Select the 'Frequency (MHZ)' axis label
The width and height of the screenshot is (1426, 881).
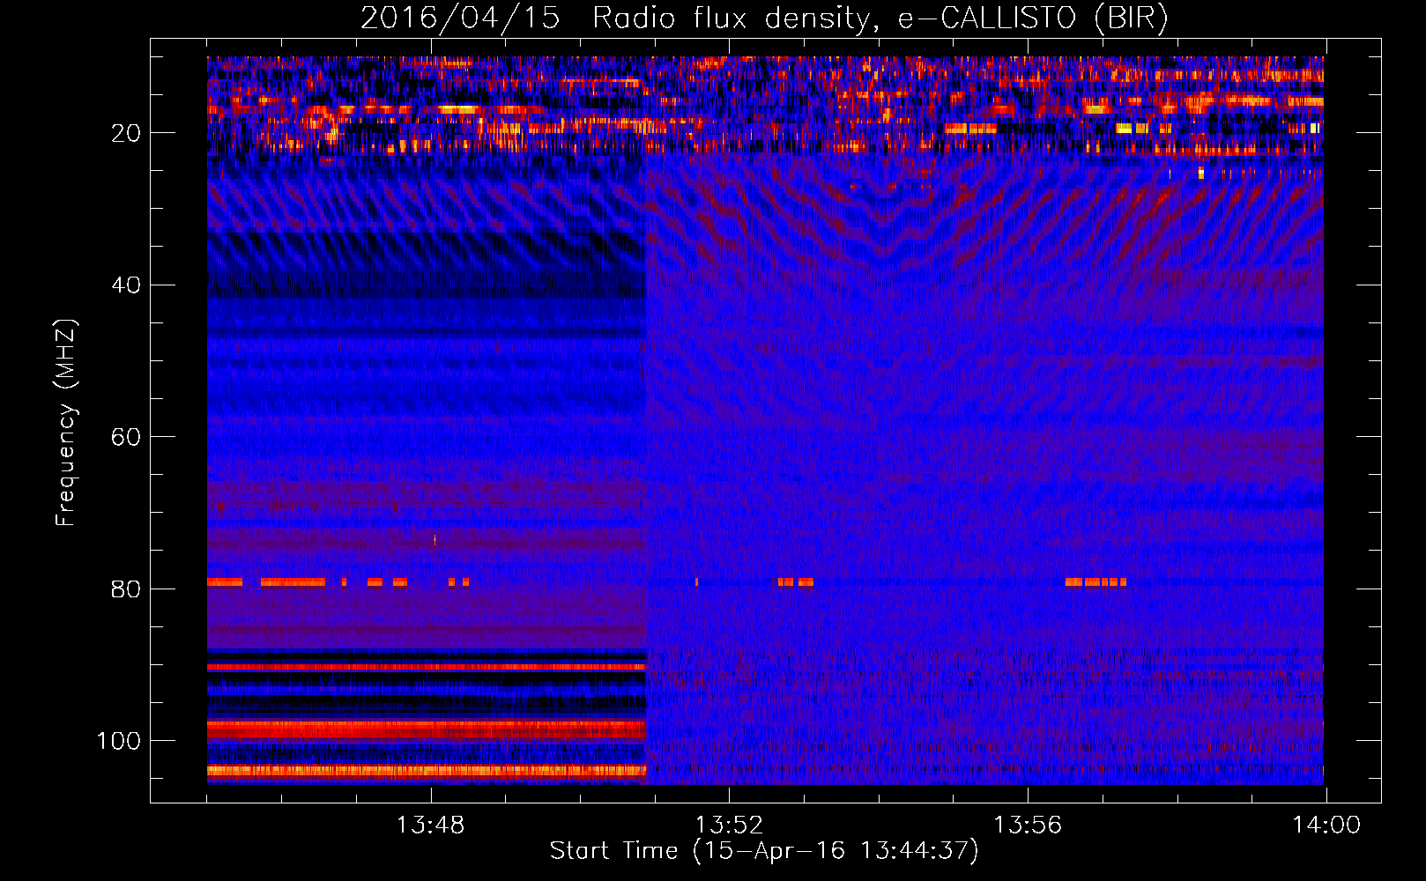coord(66,423)
